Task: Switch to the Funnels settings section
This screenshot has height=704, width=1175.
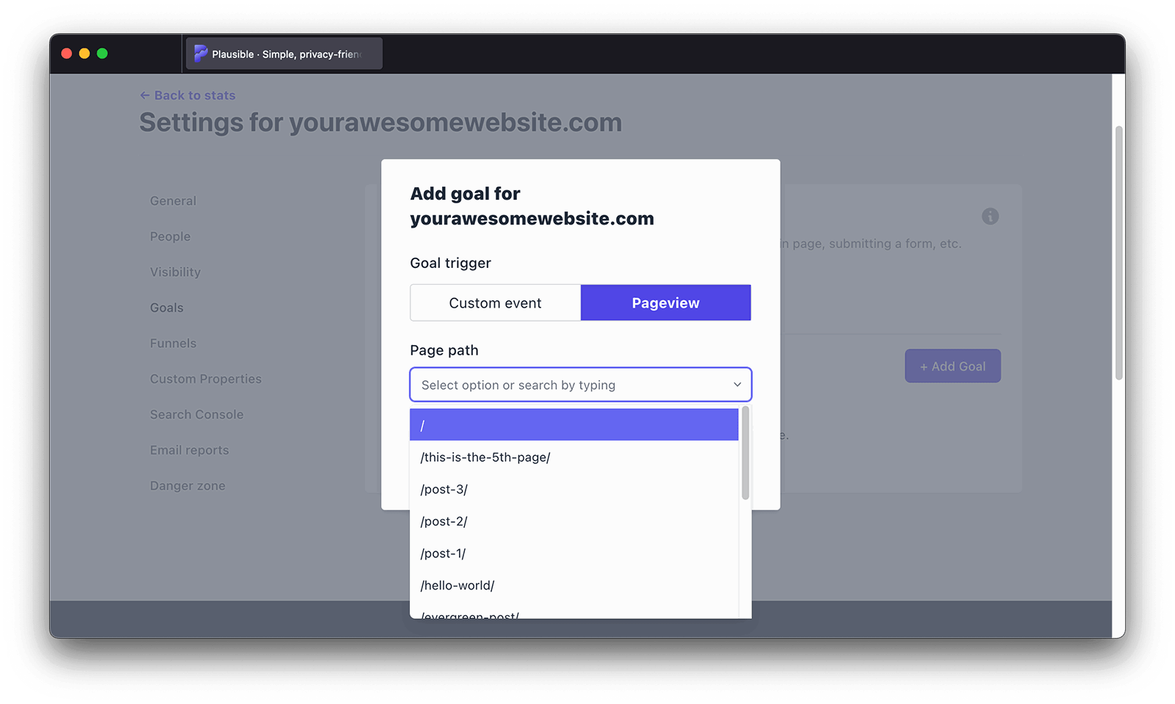Action: point(173,342)
